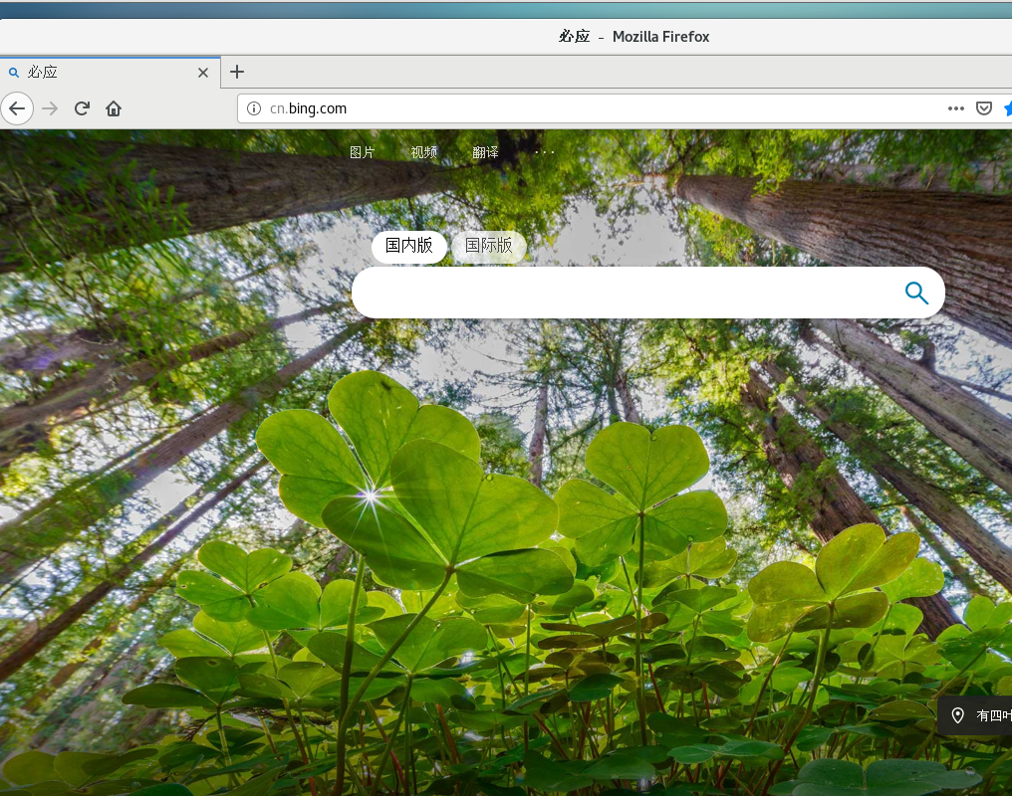The height and width of the screenshot is (796, 1012).
Task: Open a new tab with plus button
Action: [x=237, y=72]
